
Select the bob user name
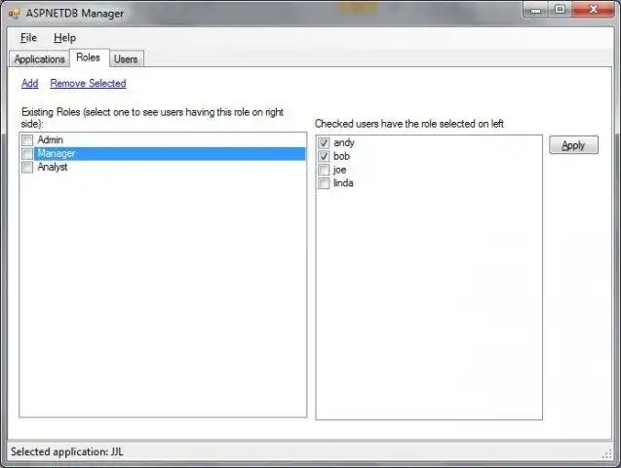pyautogui.click(x=341, y=156)
